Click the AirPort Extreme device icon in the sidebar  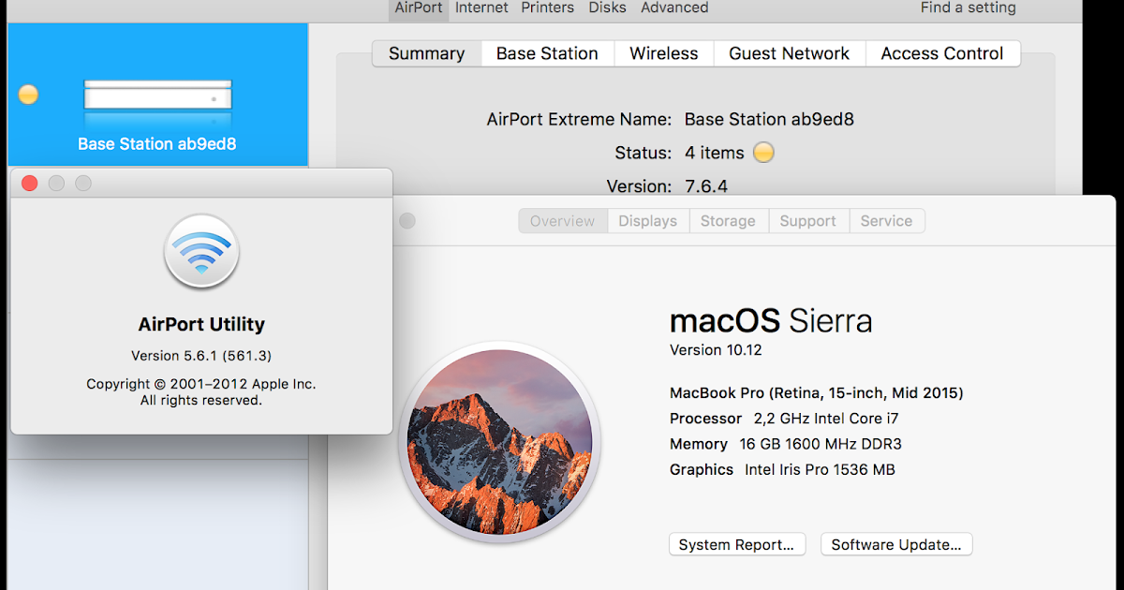tap(157, 95)
